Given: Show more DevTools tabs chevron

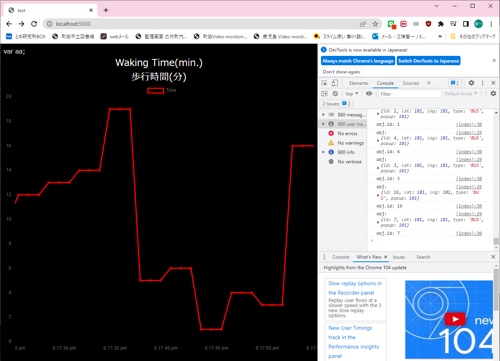Looking at the screenshot, I should [429, 83].
